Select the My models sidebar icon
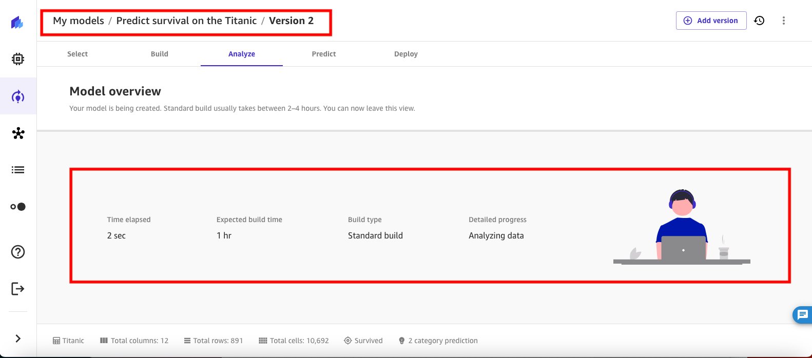The width and height of the screenshot is (812, 358). tap(18, 96)
